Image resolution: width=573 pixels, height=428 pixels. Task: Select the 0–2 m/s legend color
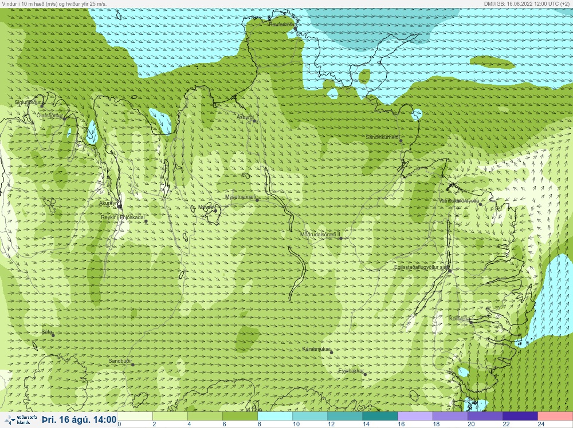pos(135,416)
